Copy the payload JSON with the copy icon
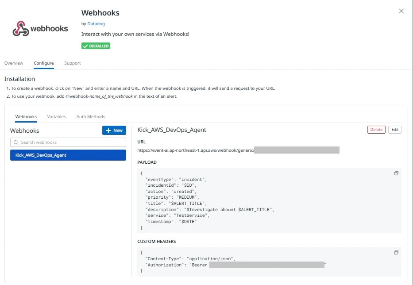 click(x=396, y=173)
